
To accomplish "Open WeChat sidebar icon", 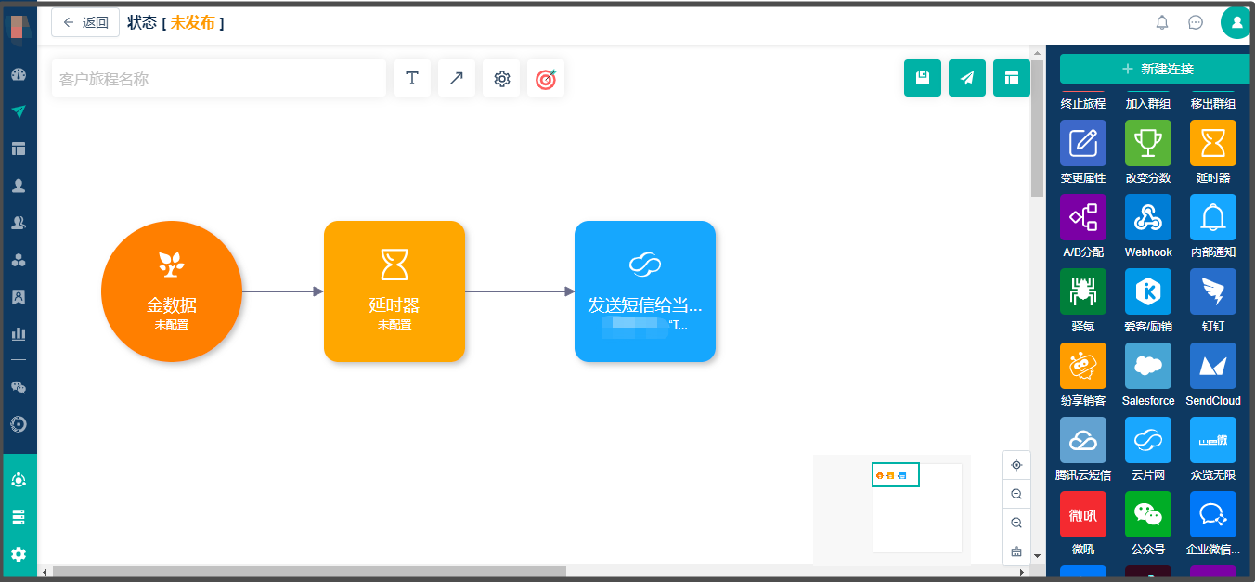I will pyautogui.click(x=19, y=387).
